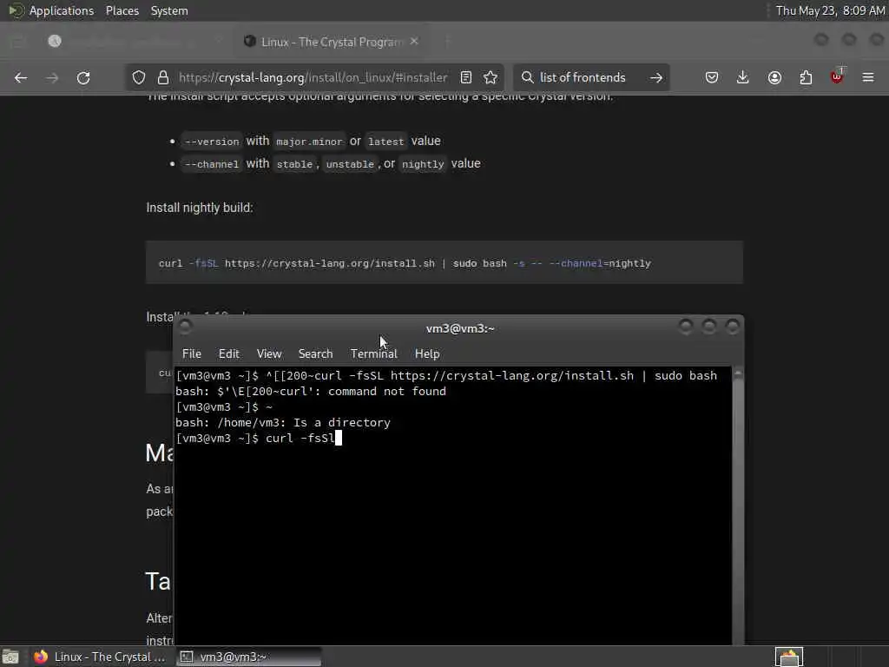Open Firefox downloads panel
889x667 pixels.
743,77
